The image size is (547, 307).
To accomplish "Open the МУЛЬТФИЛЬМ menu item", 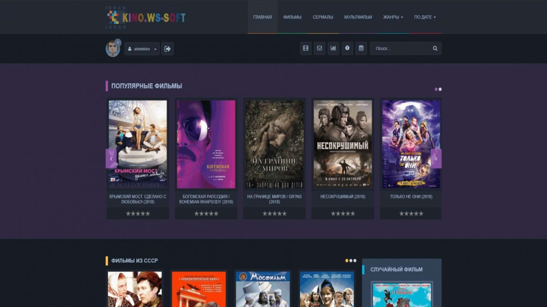I will (358, 17).
